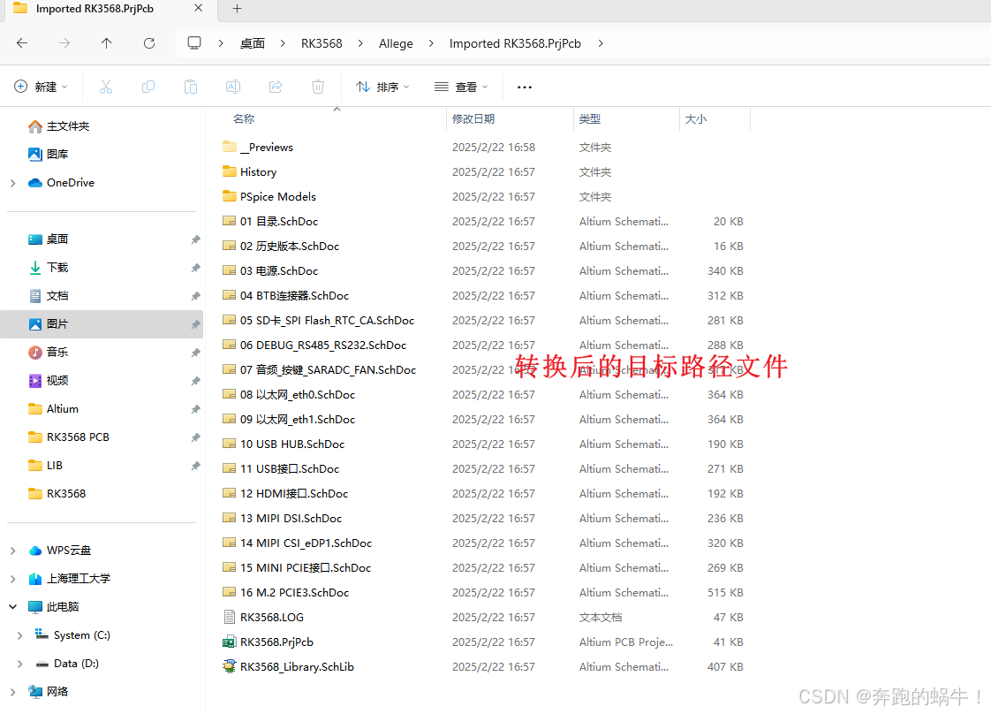
Task: Open RK3568 PCB pinned folder in sidebar
Action: (x=69, y=437)
